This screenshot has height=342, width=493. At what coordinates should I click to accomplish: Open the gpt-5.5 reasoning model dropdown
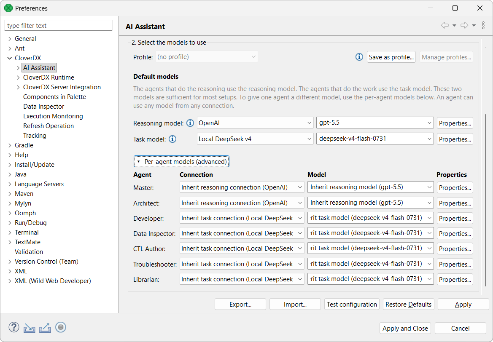point(375,123)
